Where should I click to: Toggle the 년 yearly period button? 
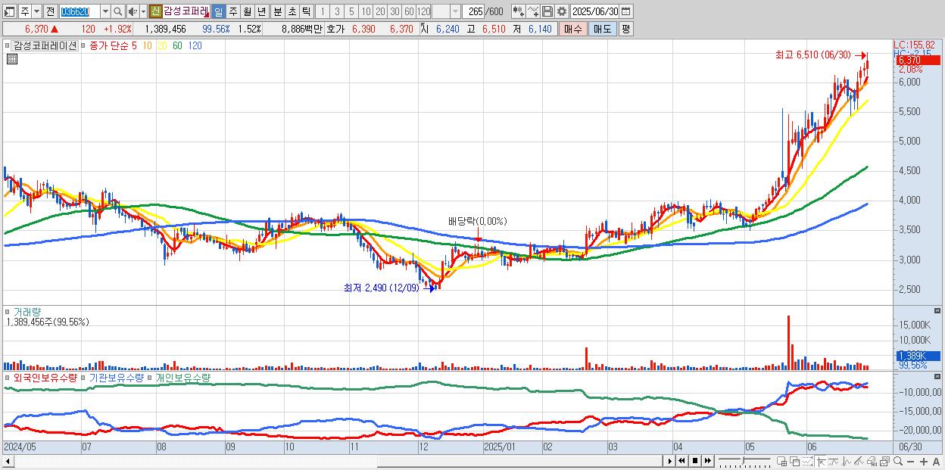click(x=261, y=11)
